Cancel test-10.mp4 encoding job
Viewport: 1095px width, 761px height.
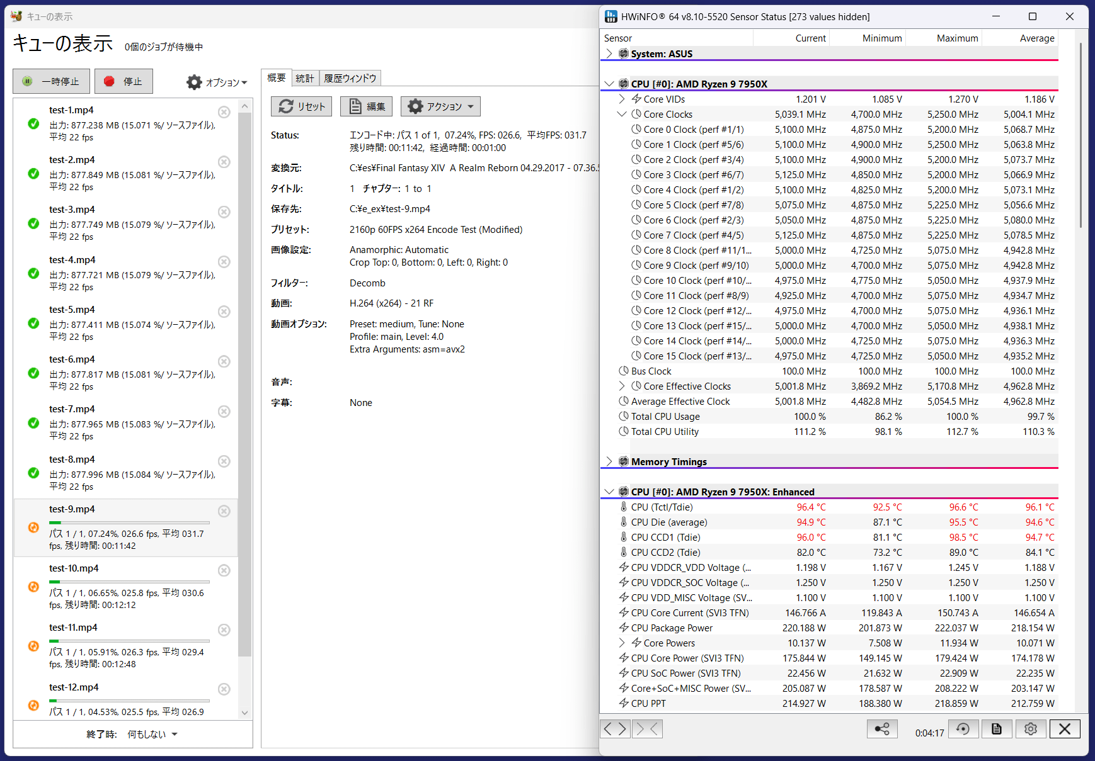click(224, 570)
